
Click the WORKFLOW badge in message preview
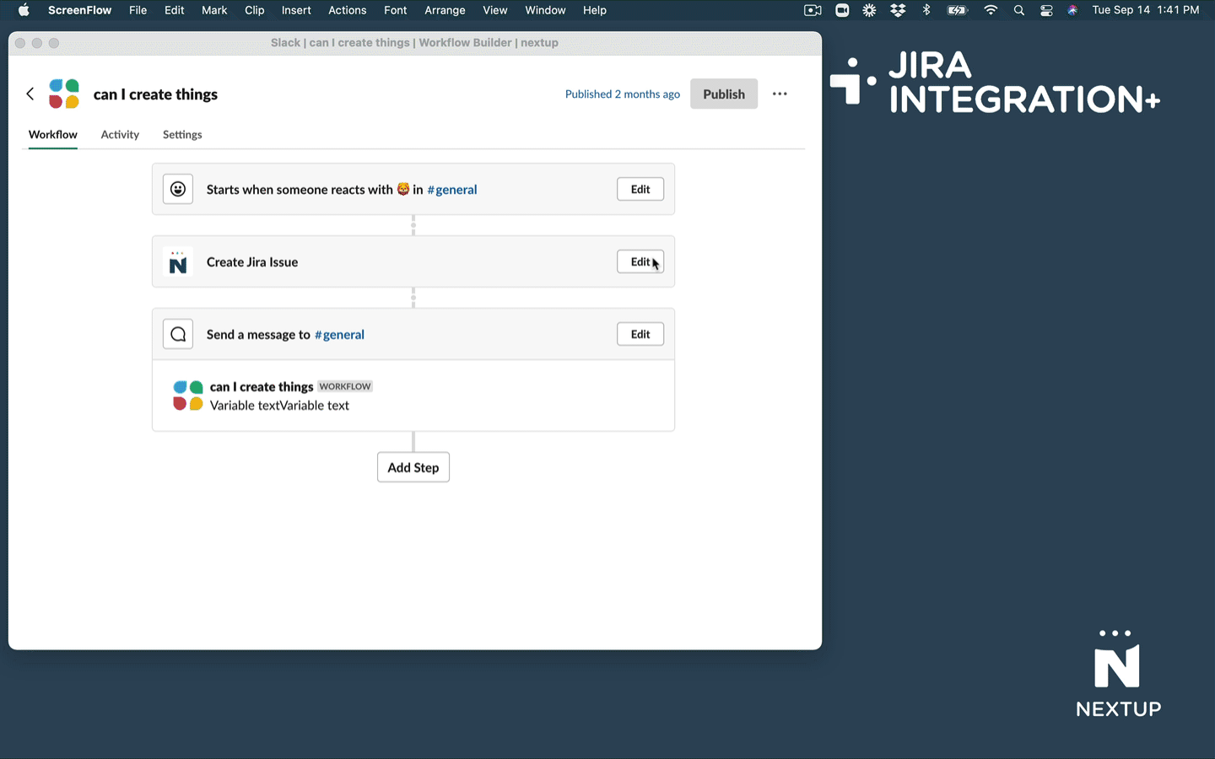pos(345,386)
